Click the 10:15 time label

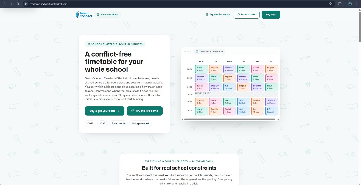tap(190, 95)
